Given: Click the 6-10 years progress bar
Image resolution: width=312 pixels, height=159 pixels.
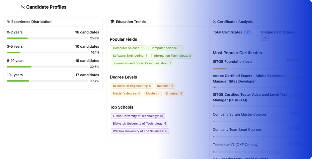Looking at the screenshot, I should (x=53, y=67).
